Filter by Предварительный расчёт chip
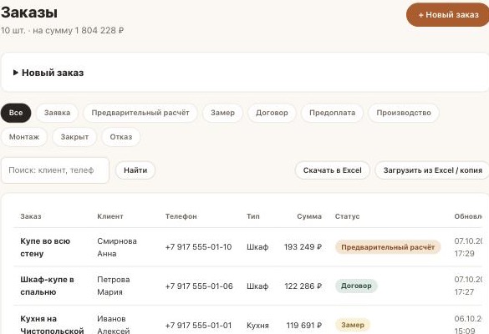 tap(140, 113)
